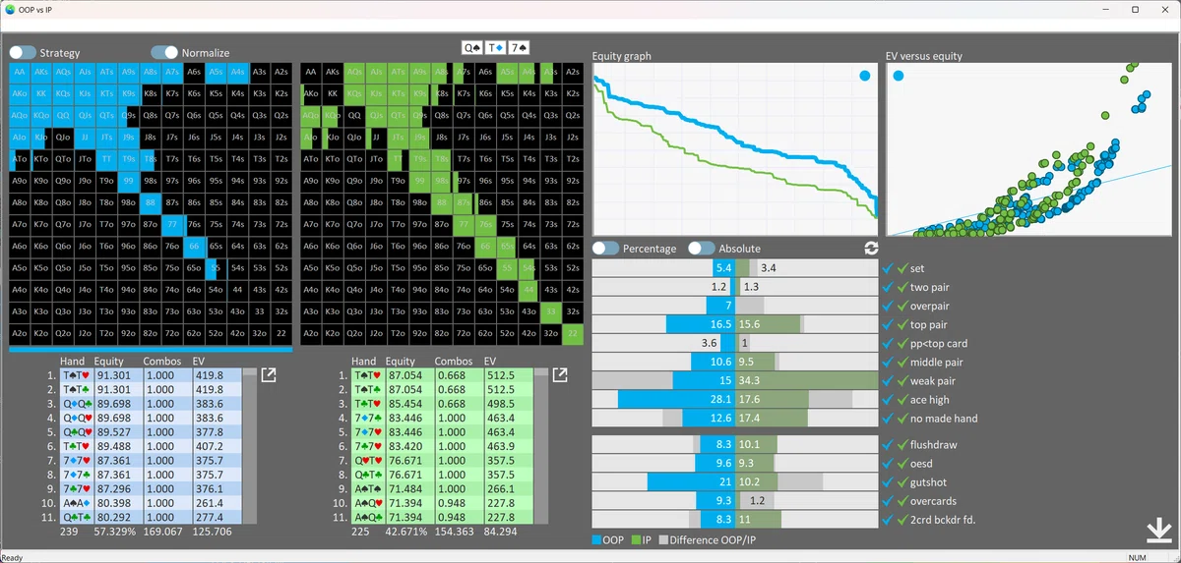Viewport: 1181px width, 563px height.
Task: Sort blue OOP list by Equity header
Action: [x=109, y=362]
